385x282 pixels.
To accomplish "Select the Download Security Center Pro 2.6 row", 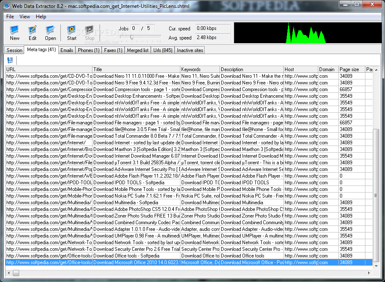I will 189,249.
